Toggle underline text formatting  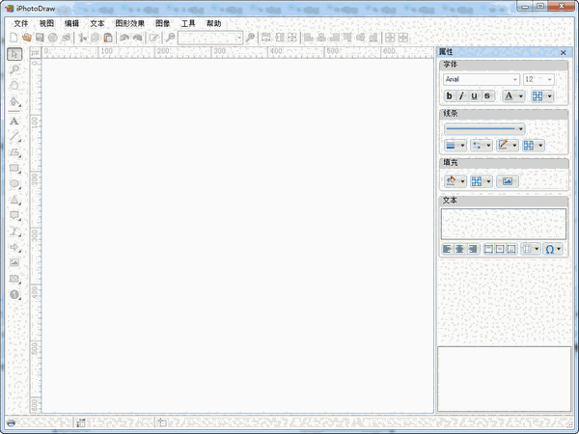click(474, 95)
